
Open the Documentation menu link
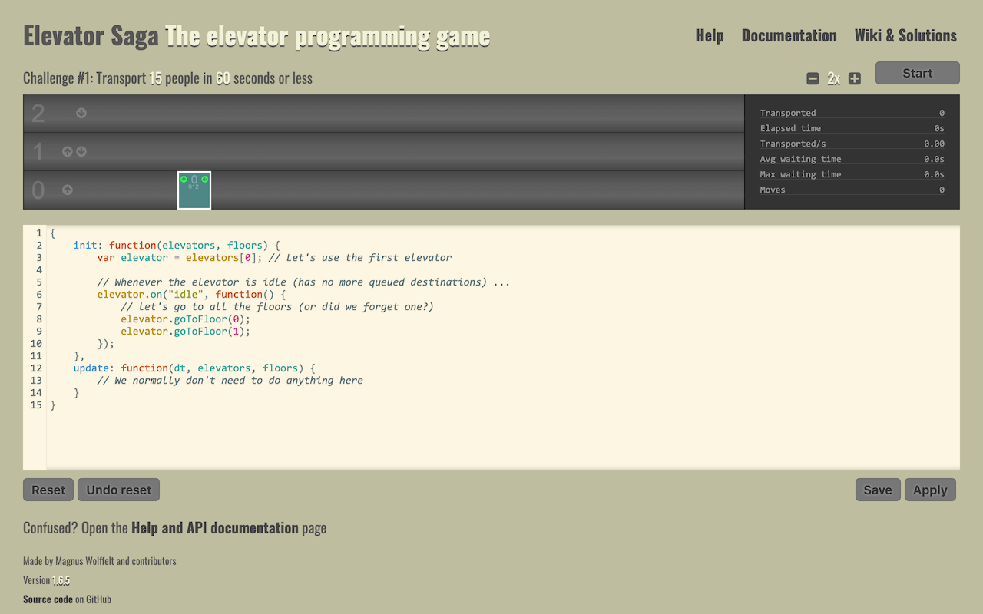click(x=789, y=35)
